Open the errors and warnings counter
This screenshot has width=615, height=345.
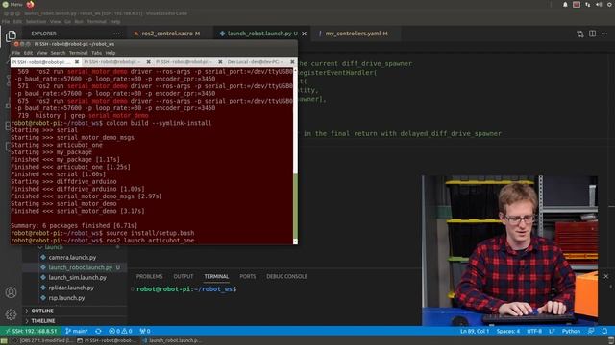[120, 331]
